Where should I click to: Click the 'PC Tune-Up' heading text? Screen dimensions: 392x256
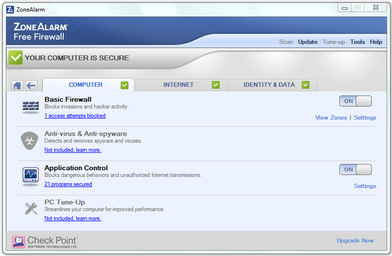pos(65,202)
